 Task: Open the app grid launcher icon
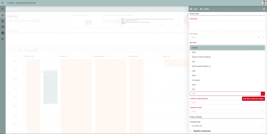(x=3, y=3)
